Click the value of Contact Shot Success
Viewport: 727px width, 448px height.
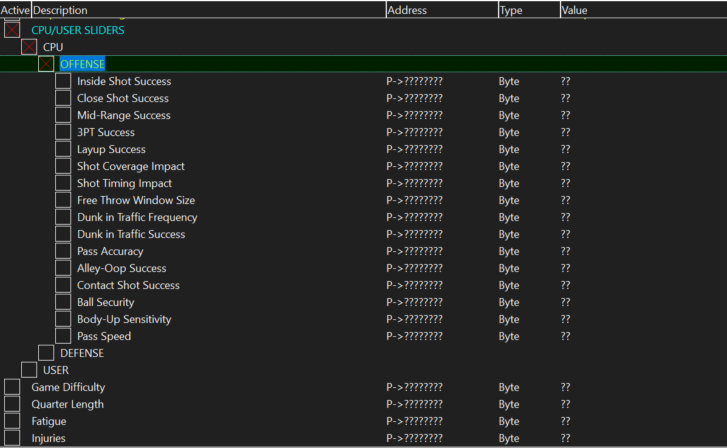tap(565, 285)
